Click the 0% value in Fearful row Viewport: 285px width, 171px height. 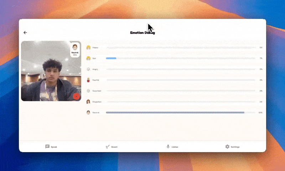pos(261,80)
